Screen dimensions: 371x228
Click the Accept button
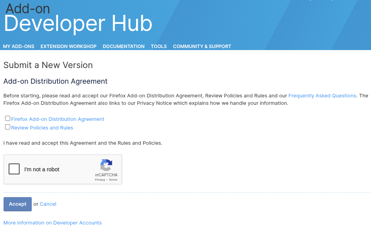pos(18,204)
